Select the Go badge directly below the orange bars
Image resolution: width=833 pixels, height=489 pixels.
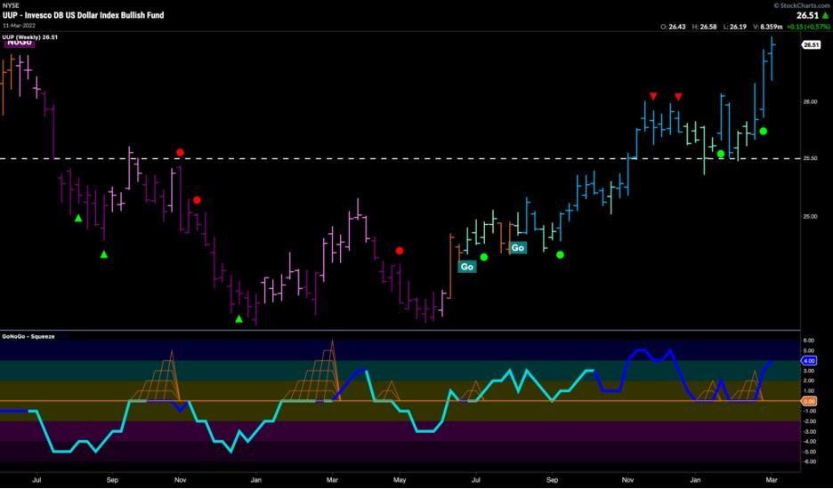click(x=467, y=267)
